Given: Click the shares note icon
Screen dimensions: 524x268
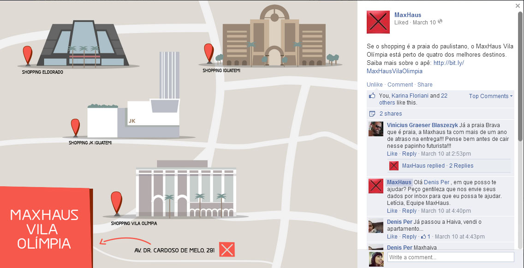Looking at the screenshot, I should click(x=372, y=114).
